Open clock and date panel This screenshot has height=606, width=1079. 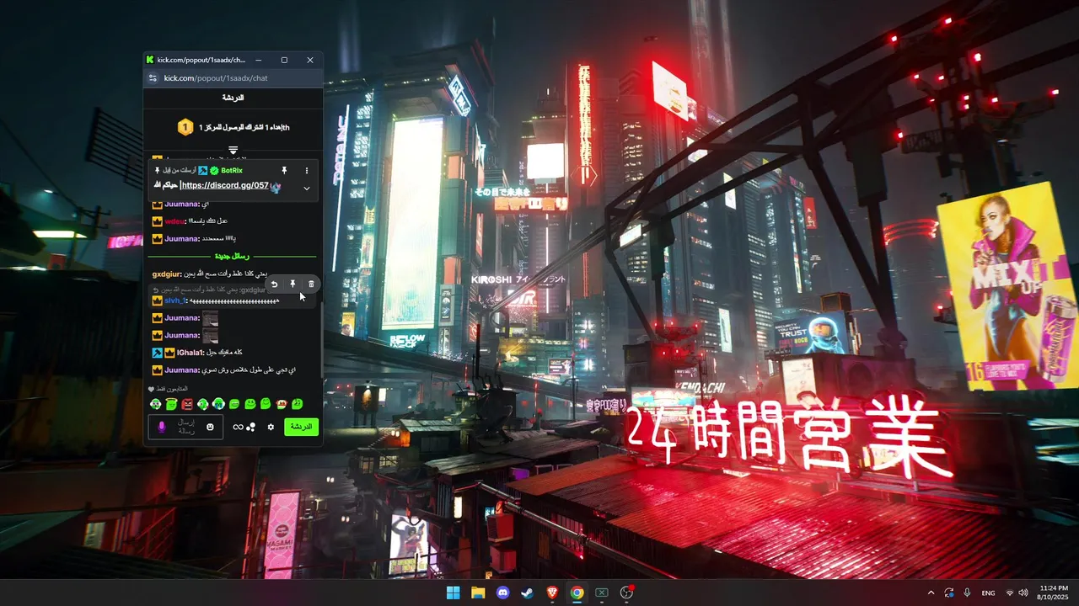tap(1055, 593)
